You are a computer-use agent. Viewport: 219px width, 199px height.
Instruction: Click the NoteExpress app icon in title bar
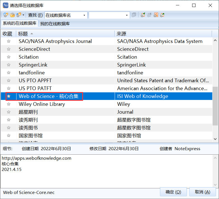6,5
